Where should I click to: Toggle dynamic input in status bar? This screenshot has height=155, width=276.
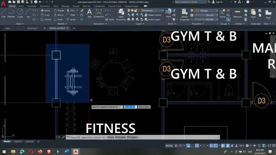point(188,146)
